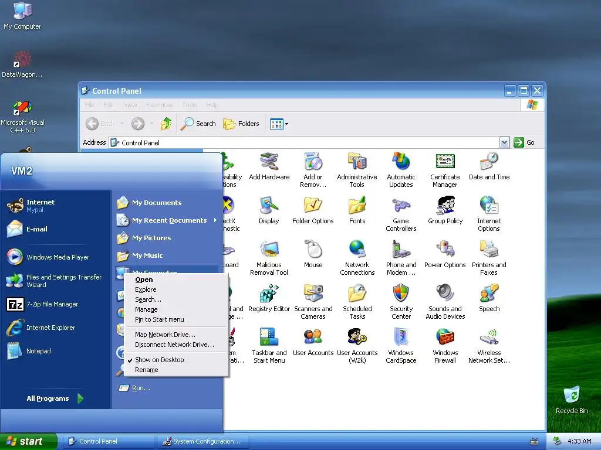Open User Accounts icon
Screen dimensions: 601x450
click(313, 342)
